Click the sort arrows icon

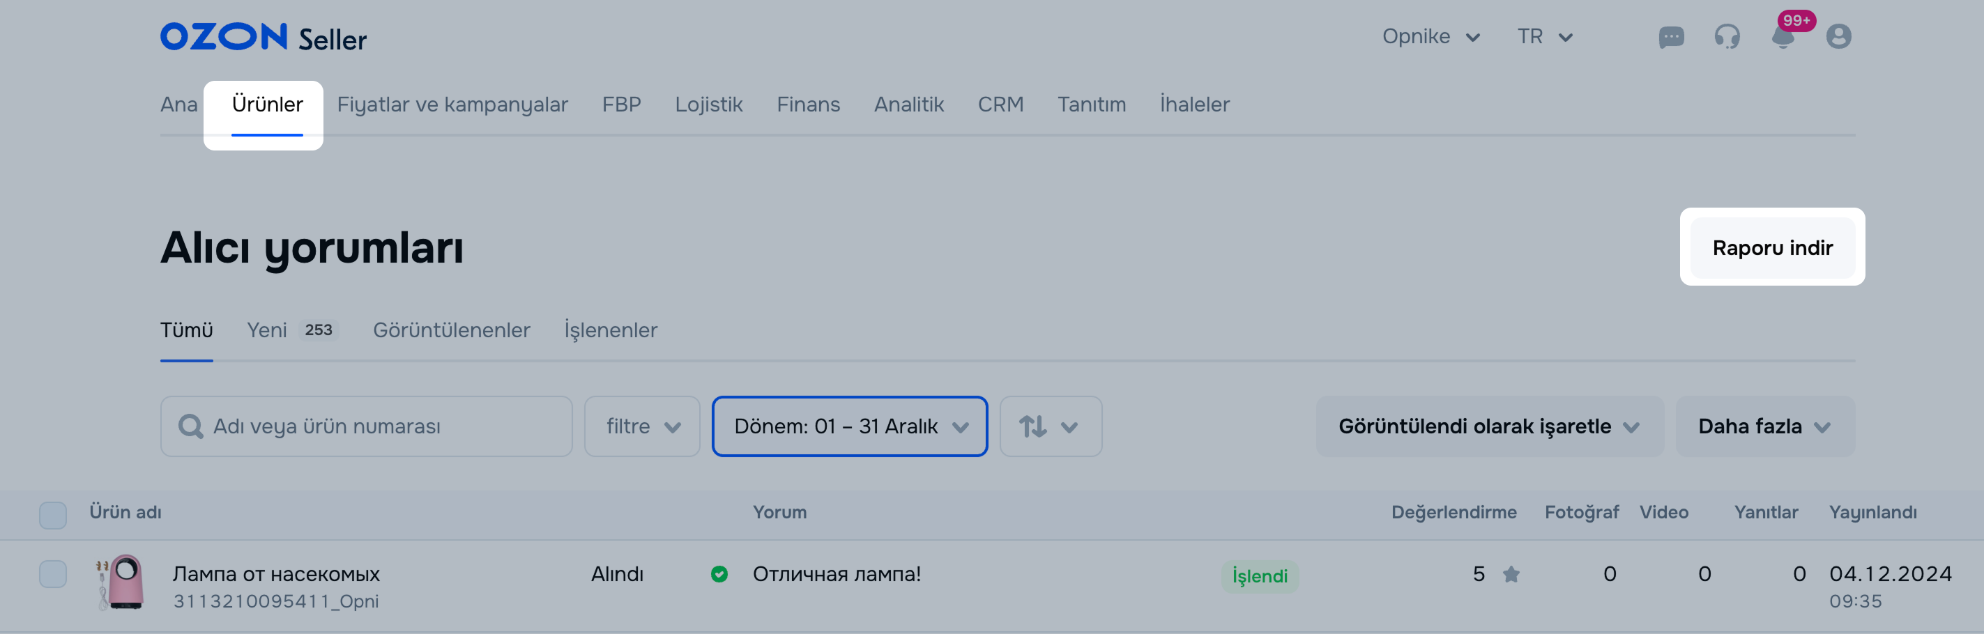click(x=1033, y=426)
